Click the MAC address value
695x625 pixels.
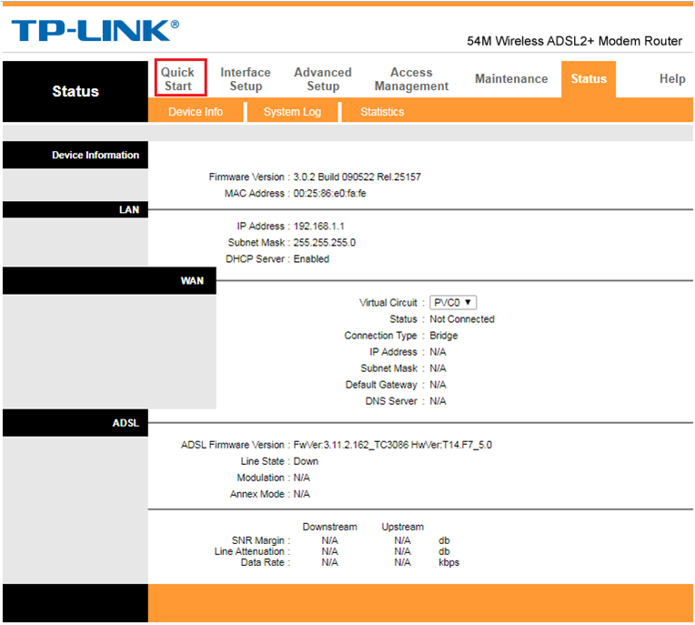[329, 194]
